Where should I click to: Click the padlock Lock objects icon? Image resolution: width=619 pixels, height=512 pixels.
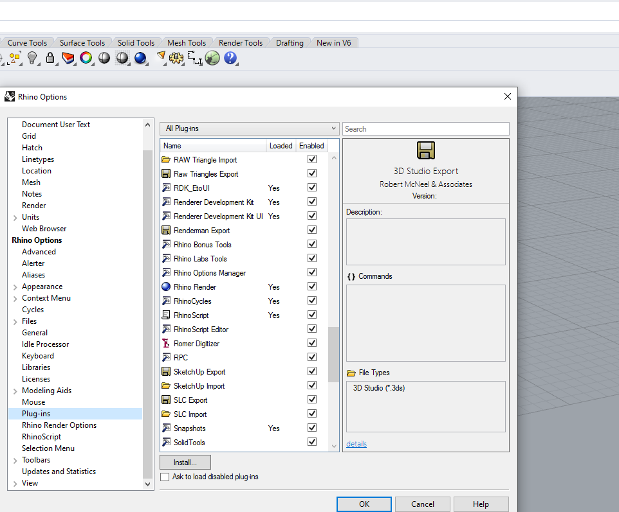pos(50,58)
